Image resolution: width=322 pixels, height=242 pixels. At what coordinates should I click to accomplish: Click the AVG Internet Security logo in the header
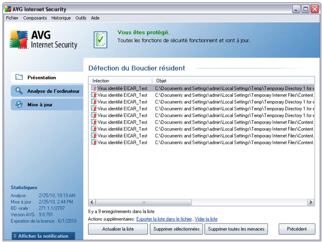[x=43, y=40]
